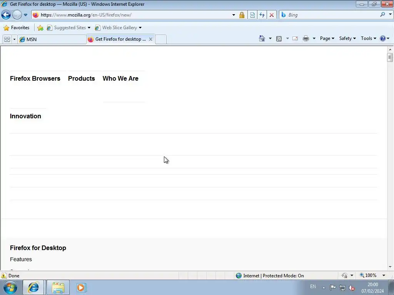
Task: Open the Page menu
Action: pos(327,38)
